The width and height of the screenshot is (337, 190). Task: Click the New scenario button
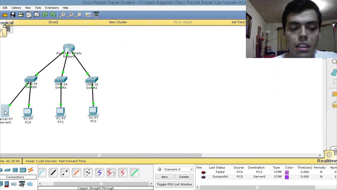[165, 177]
